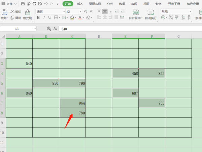Click the fx insert function icon
202x152 pixels.
55,29
